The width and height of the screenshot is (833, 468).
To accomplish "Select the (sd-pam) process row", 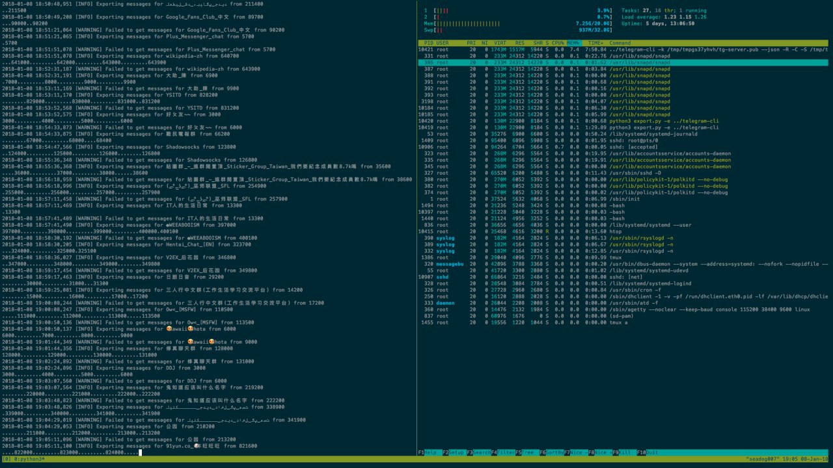I will [623, 316].
